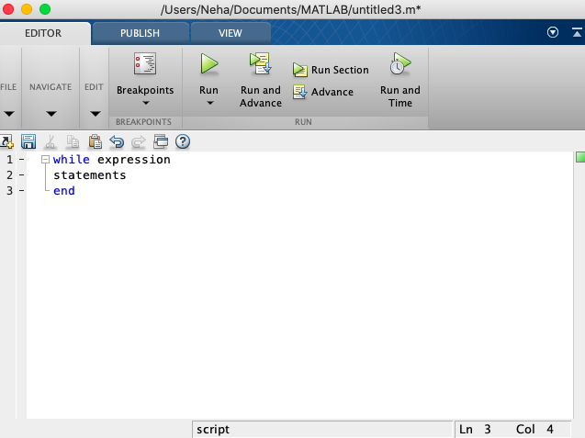Click the script label in status bar

pos(213,430)
